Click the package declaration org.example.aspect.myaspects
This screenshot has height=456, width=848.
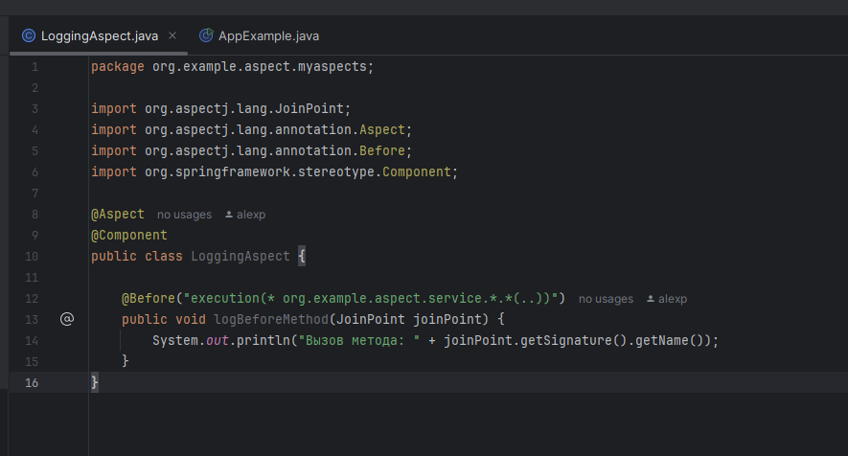(259, 66)
